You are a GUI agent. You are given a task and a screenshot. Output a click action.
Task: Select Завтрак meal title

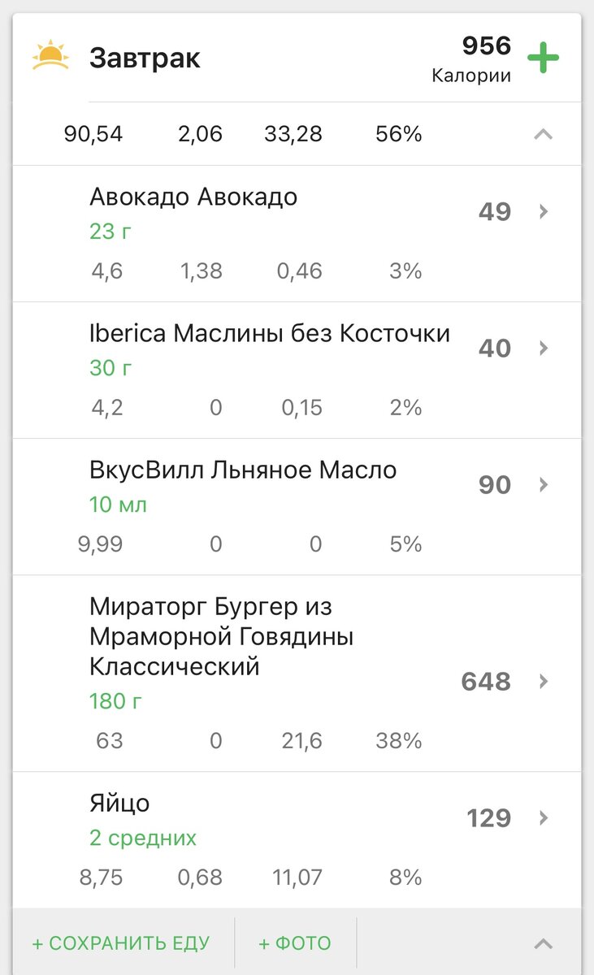145,58
